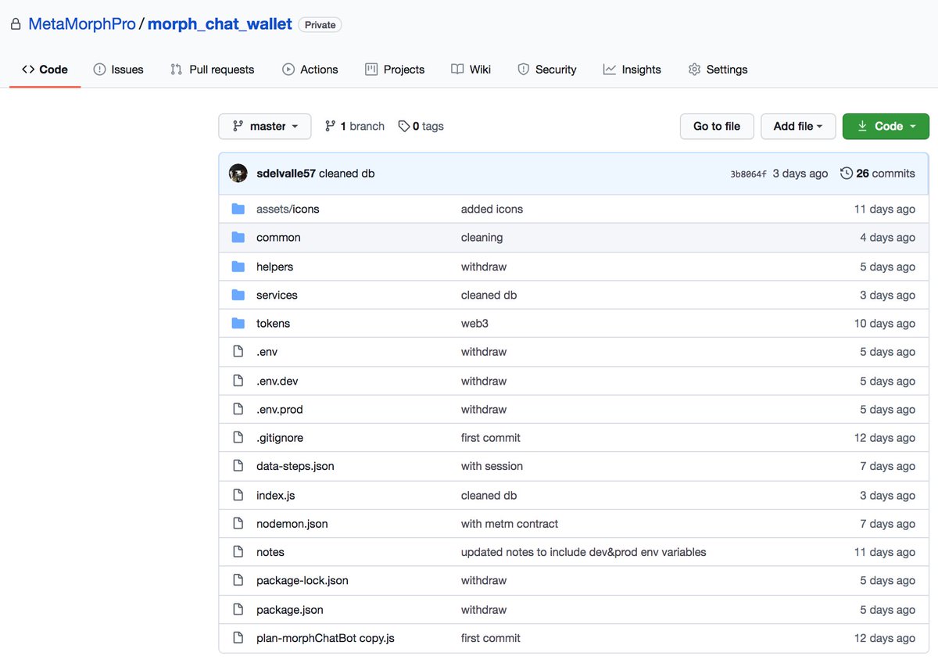Click the file icon next to data-steps.json
This screenshot has width=938, height=663.
238,466
